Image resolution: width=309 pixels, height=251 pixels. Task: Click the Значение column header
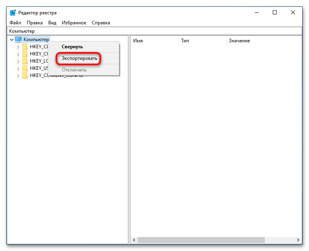264,41
